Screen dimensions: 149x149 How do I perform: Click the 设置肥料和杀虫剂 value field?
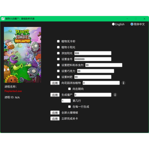tap(104, 65)
